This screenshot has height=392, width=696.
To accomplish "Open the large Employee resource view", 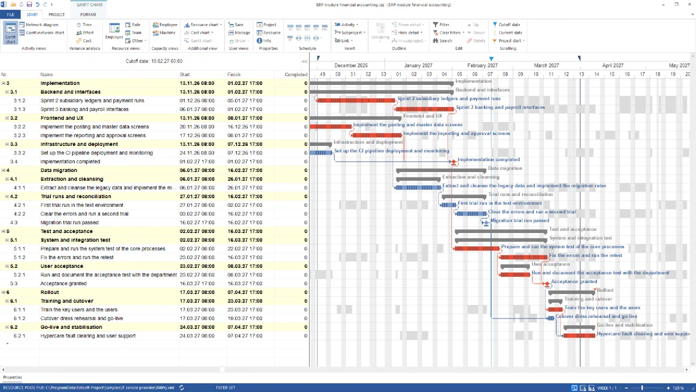I will (x=114, y=32).
